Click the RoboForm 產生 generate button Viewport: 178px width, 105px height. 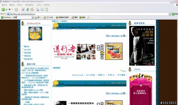[x=82, y=17]
